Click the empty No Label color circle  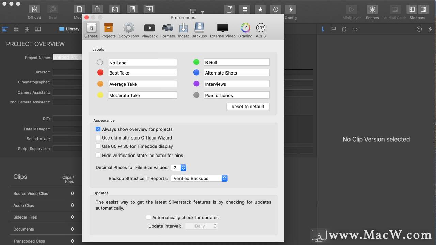point(100,62)
